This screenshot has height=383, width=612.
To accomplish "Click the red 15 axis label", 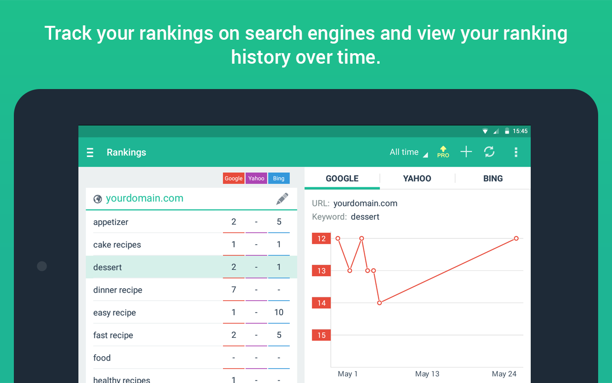I will tap(321, 335).
